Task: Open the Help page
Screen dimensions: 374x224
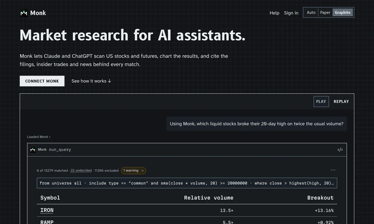Action: coord(274,13)
